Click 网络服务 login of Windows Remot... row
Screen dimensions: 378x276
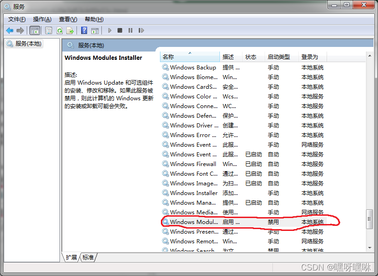click(x=312, y=241)
